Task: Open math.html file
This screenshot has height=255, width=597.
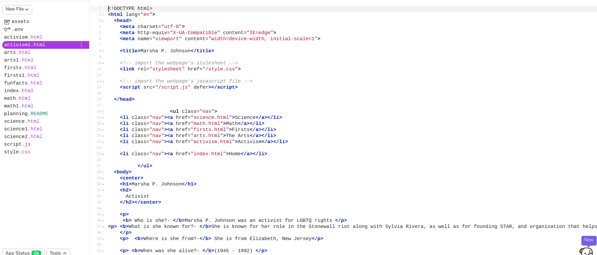Action: [17, 98]
